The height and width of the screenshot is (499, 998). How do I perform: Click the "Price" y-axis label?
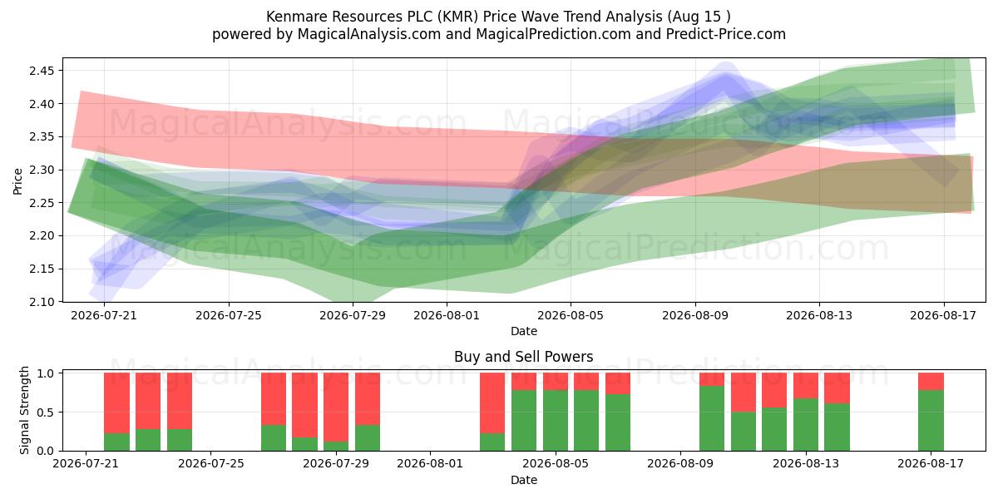click(18, 180)
